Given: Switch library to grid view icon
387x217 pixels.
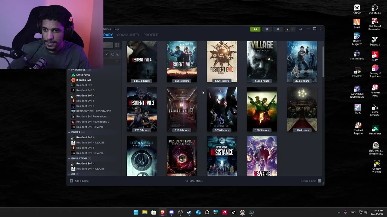Looking at the screenshot, I should click(117, 45).
